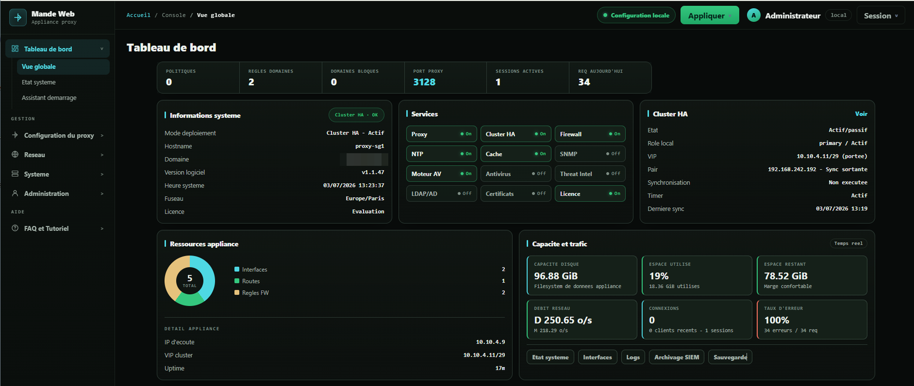Expand the Administration submenu arrow

[x=102, y=194]
